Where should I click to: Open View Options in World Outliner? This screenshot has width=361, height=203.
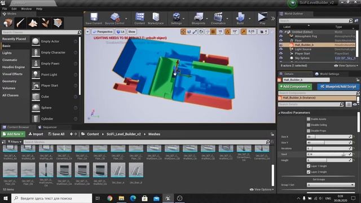(346, 65)
